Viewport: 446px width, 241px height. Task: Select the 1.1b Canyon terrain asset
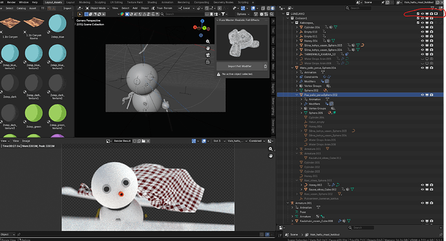point(10,26)
